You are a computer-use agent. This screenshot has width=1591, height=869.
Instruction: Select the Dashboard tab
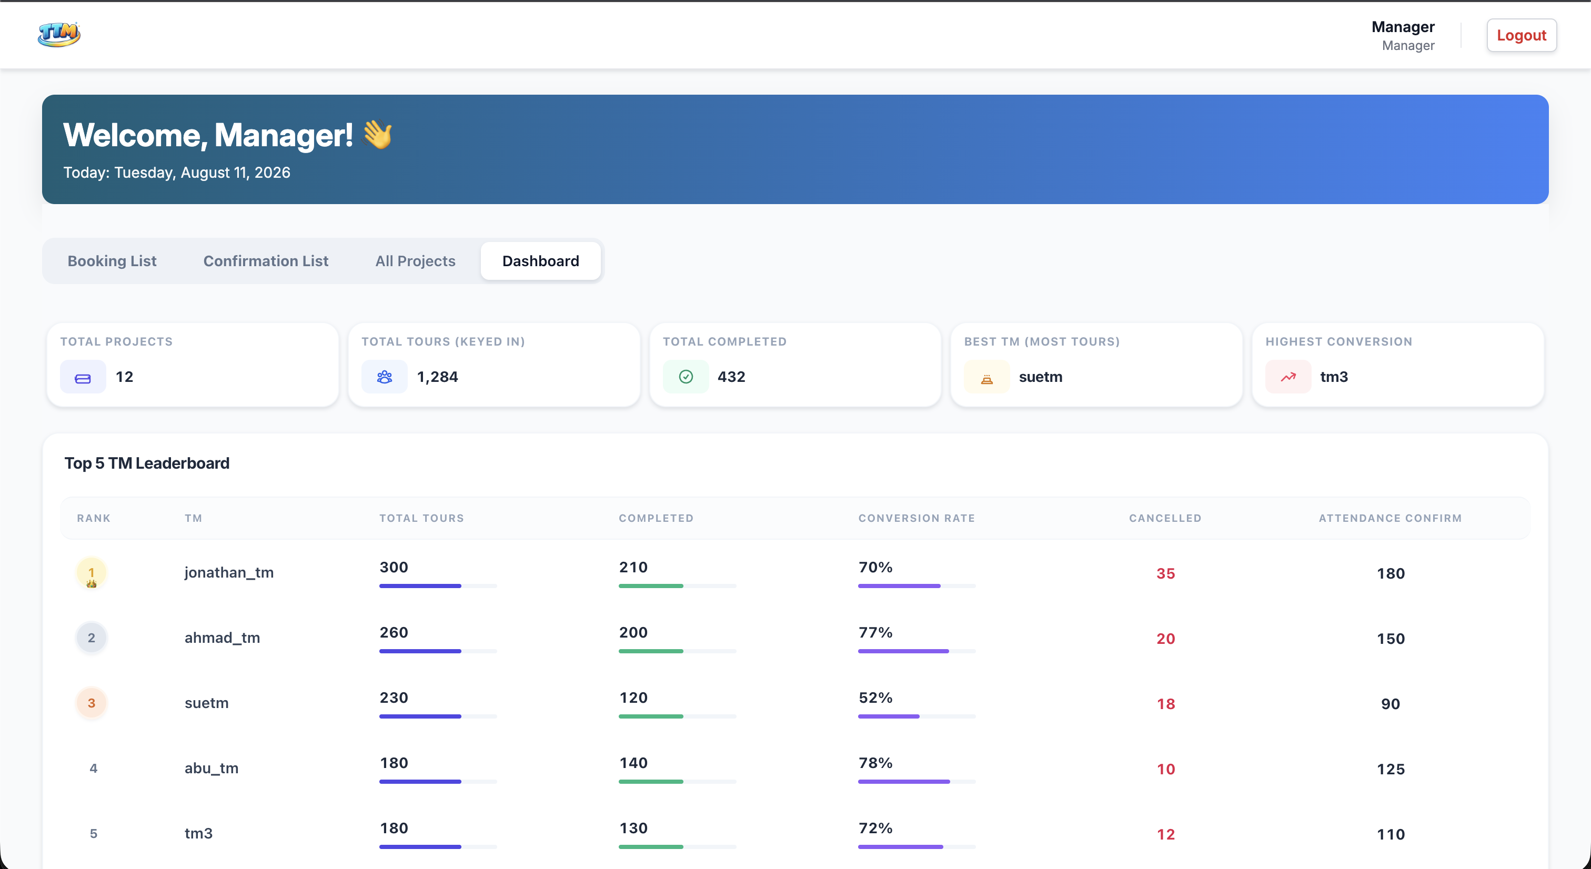tap(540, 261)
